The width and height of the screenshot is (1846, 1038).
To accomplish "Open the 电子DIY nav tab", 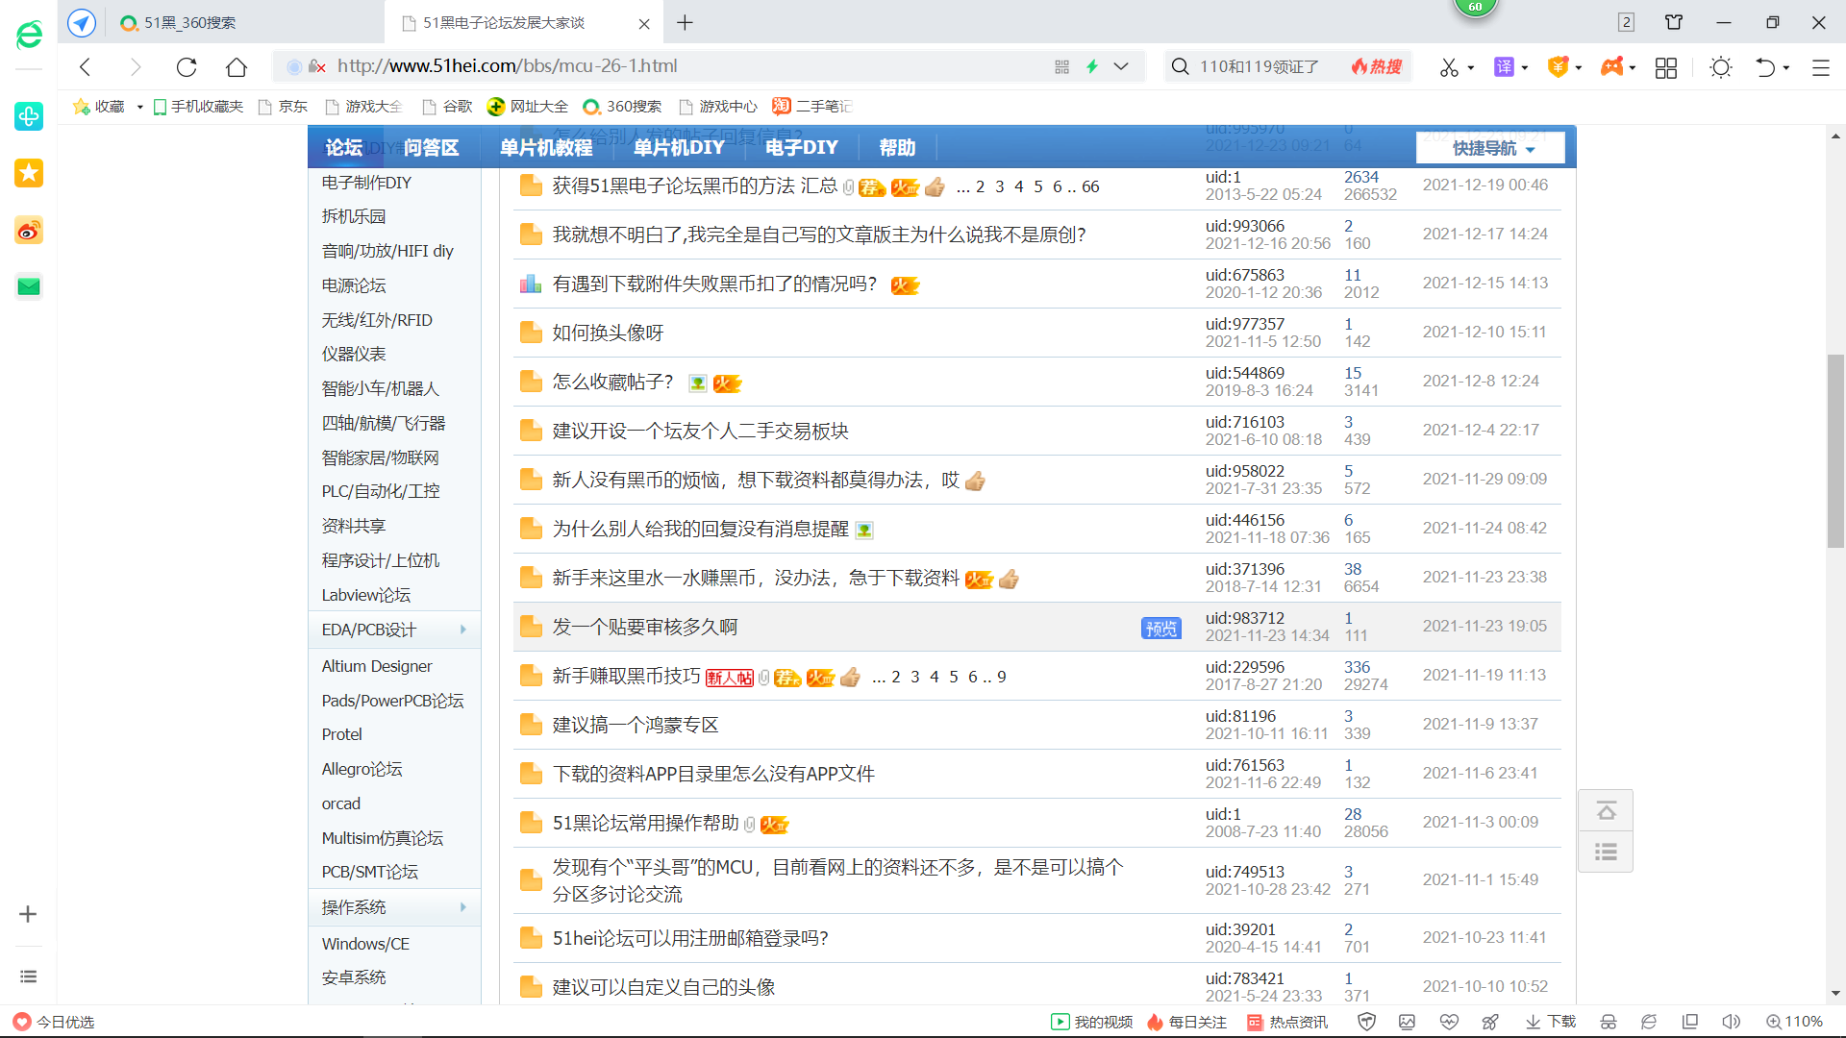I will click(x=802, y=147).
